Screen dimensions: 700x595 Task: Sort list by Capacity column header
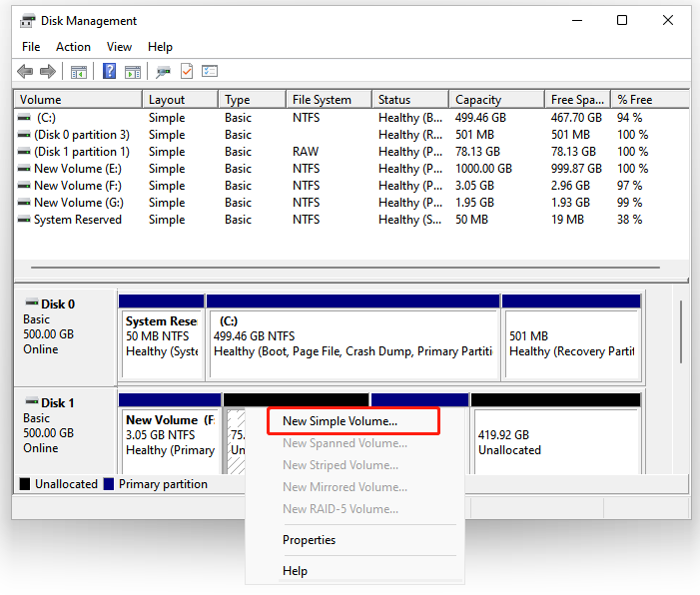(x=477, y=100)
